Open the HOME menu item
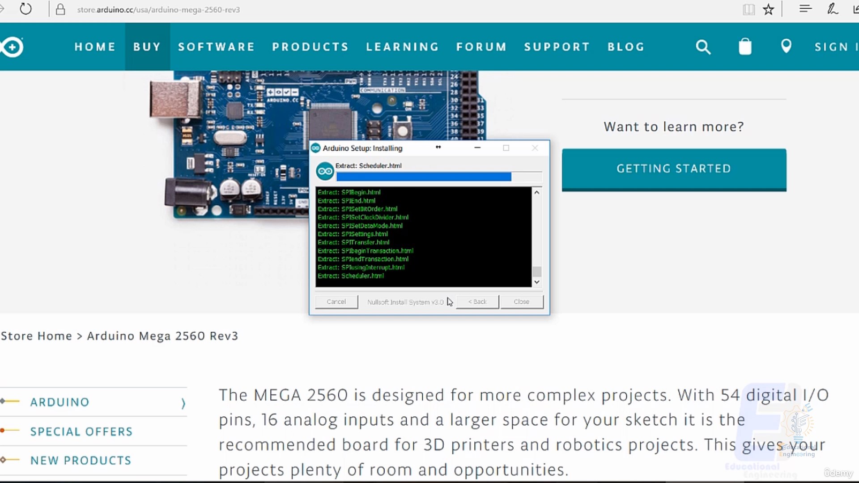The height and width of the screenshot is (483, 859). (x=95, y=47)
